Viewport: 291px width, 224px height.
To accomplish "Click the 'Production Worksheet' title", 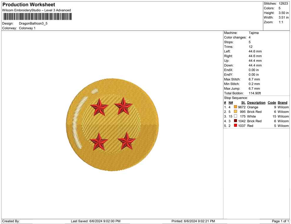I will click(29, 5).
